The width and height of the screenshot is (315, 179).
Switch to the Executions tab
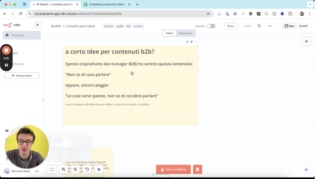(185, 33)
